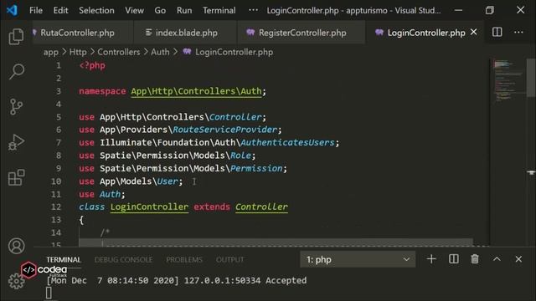Click line number 5 in the gutter
The width and height of the screenshot is (536, 301).
click(x=59, y=117)
